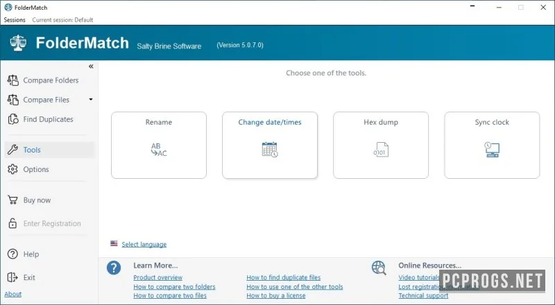Click the Hex dump 0101 file icon
The width and height of the screenshot is (555, 305).
(x=381, y=150)
